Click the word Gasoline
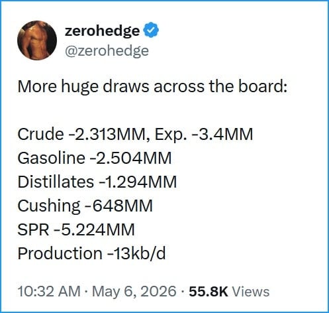Image resolution: width=329 pixels, height=313 pixels. (52, 158)
